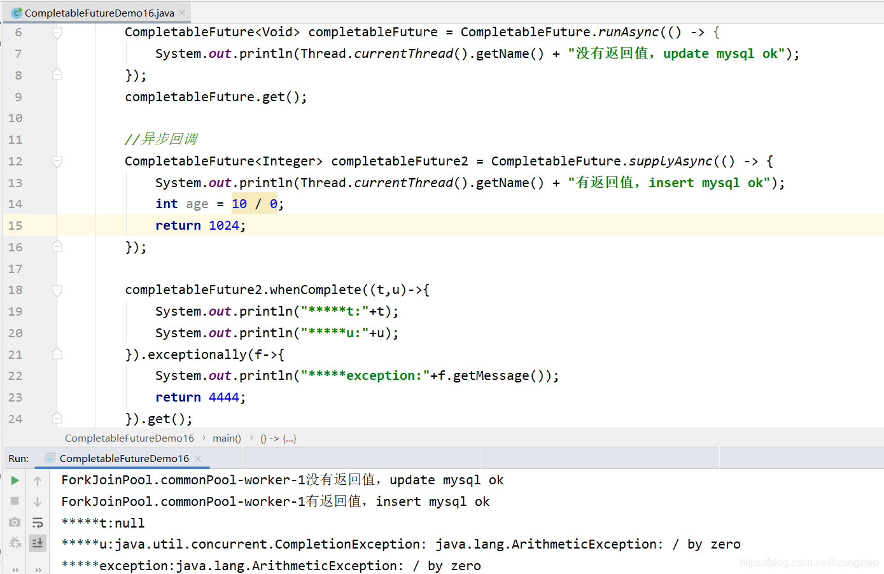Image resolution: width=884 pixels, height=574 pixels.
Task: Click the Java class icon on editor tab
Action: point(17,13)
